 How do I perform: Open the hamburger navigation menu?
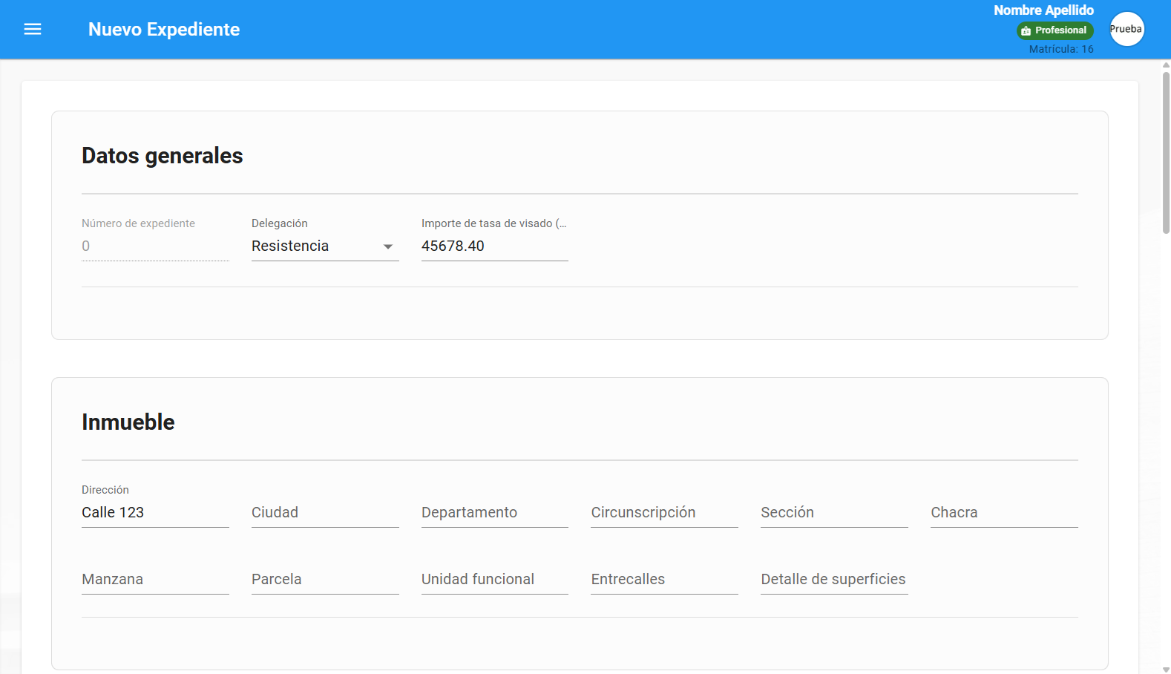33,30
